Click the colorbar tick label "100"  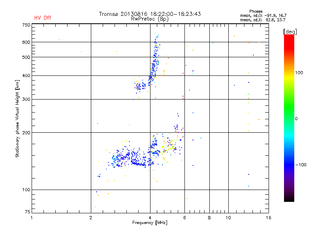pyautogui.click(x=299, y=73)
